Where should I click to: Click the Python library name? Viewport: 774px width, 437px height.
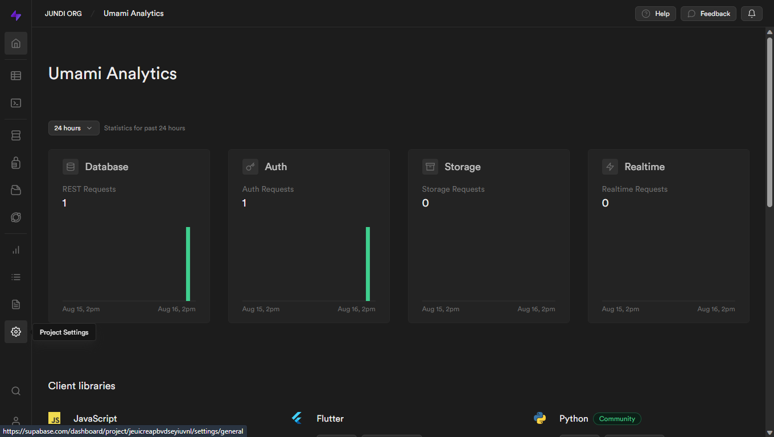coord(574,419)
